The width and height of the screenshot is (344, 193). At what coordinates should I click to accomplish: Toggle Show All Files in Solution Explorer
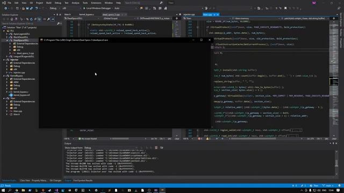39,19
